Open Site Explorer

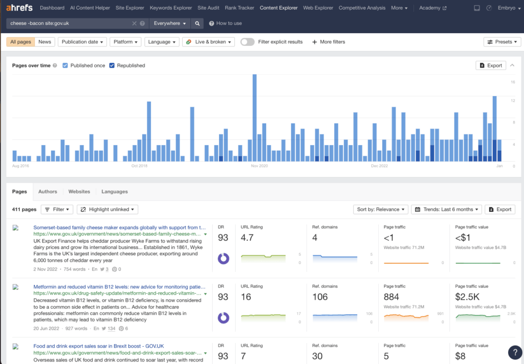tap(129, 8)
